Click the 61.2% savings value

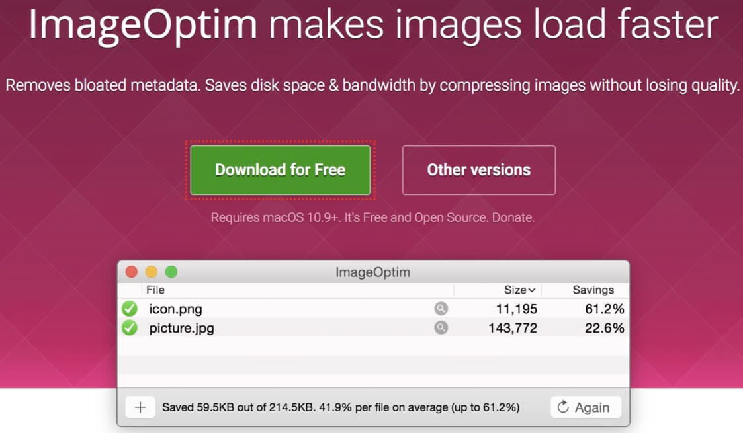tap(604, 309)
